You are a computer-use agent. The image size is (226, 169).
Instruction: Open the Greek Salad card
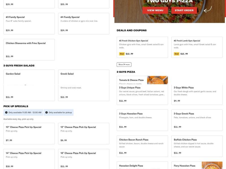coord(83,84)
